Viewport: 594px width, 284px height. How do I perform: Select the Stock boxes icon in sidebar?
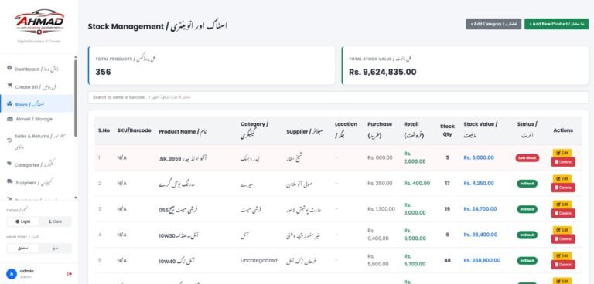pyautogui.click(x=10, y=104)
